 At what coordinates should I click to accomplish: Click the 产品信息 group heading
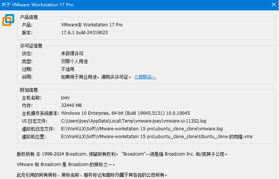tap(29, 17)
